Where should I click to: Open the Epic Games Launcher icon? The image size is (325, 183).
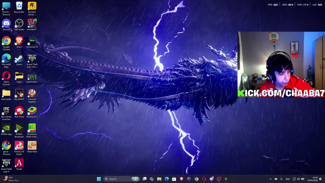click(6, 114)
